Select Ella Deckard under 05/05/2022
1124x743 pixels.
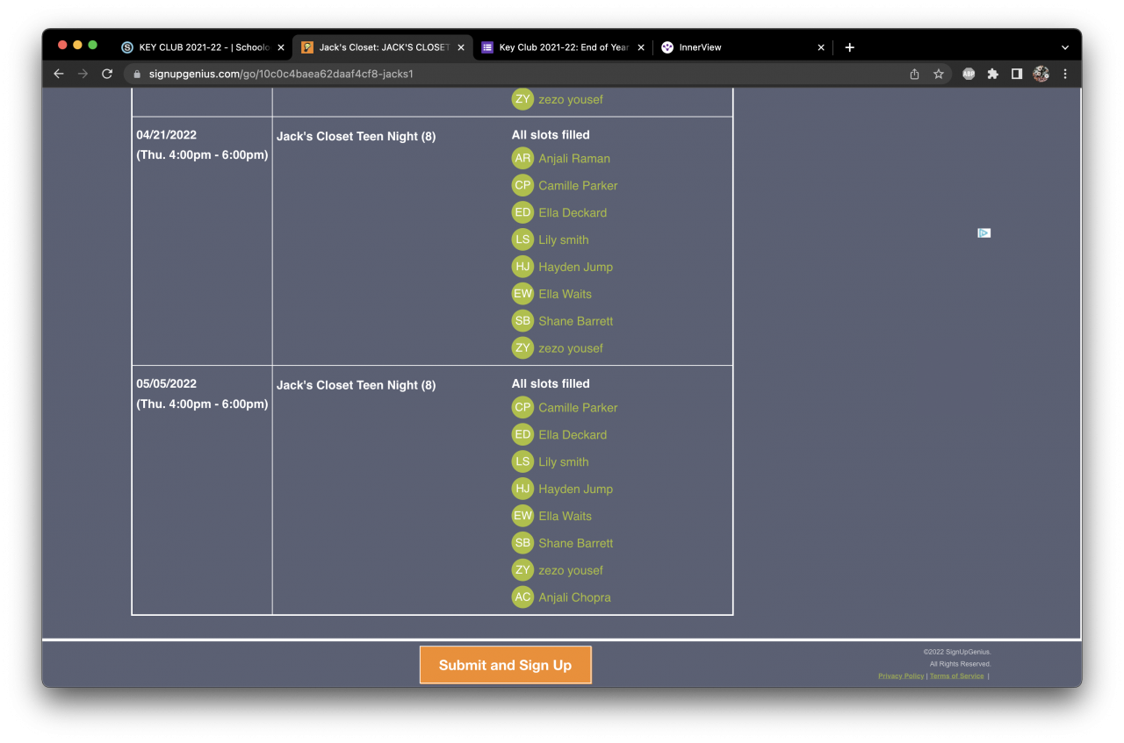(573, 435)
